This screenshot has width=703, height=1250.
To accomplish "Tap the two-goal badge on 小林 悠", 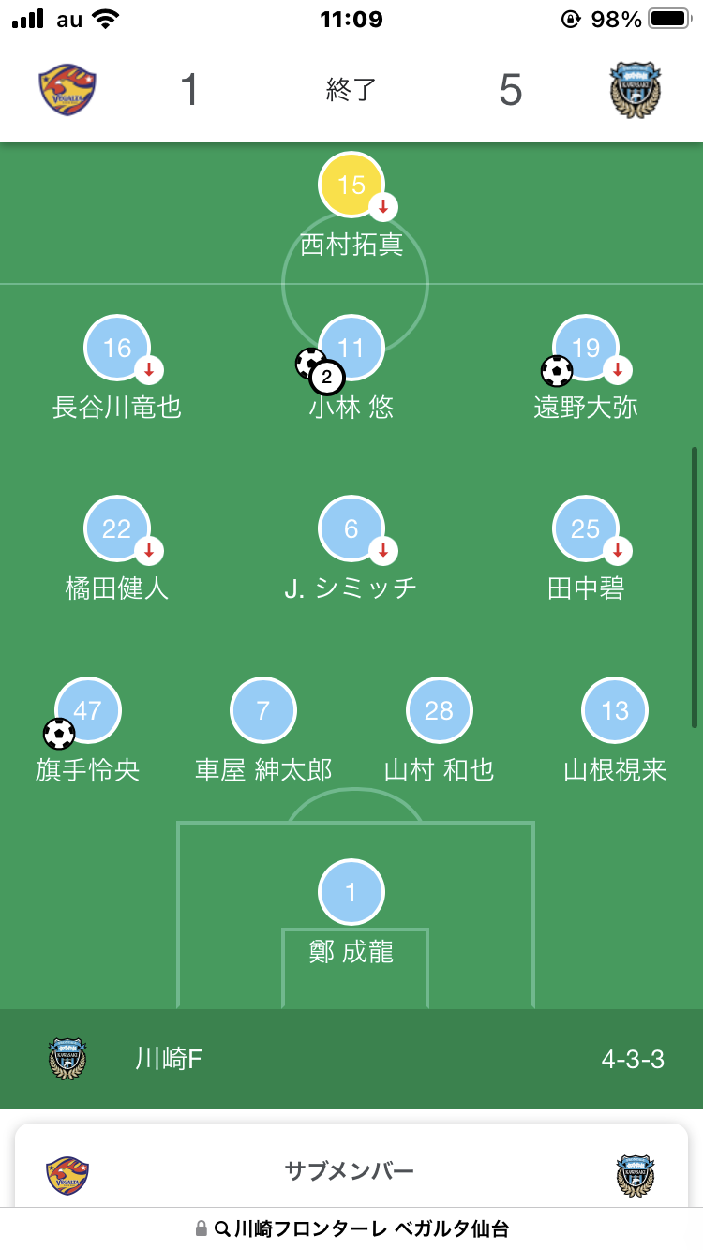I will [x=326, y=379].
